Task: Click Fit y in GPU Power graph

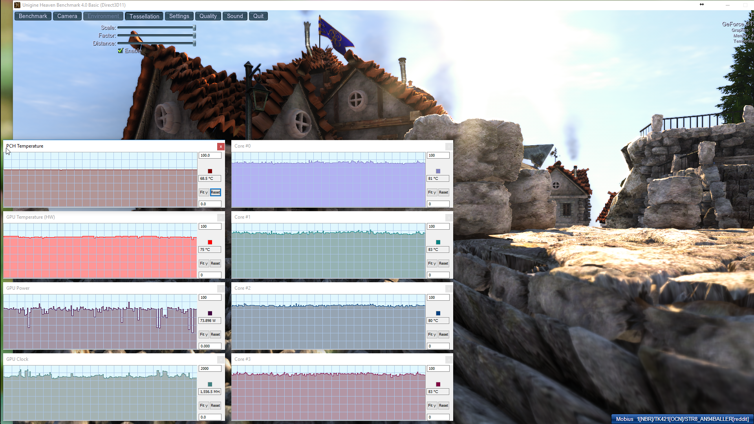Action: tap(204, 334)
